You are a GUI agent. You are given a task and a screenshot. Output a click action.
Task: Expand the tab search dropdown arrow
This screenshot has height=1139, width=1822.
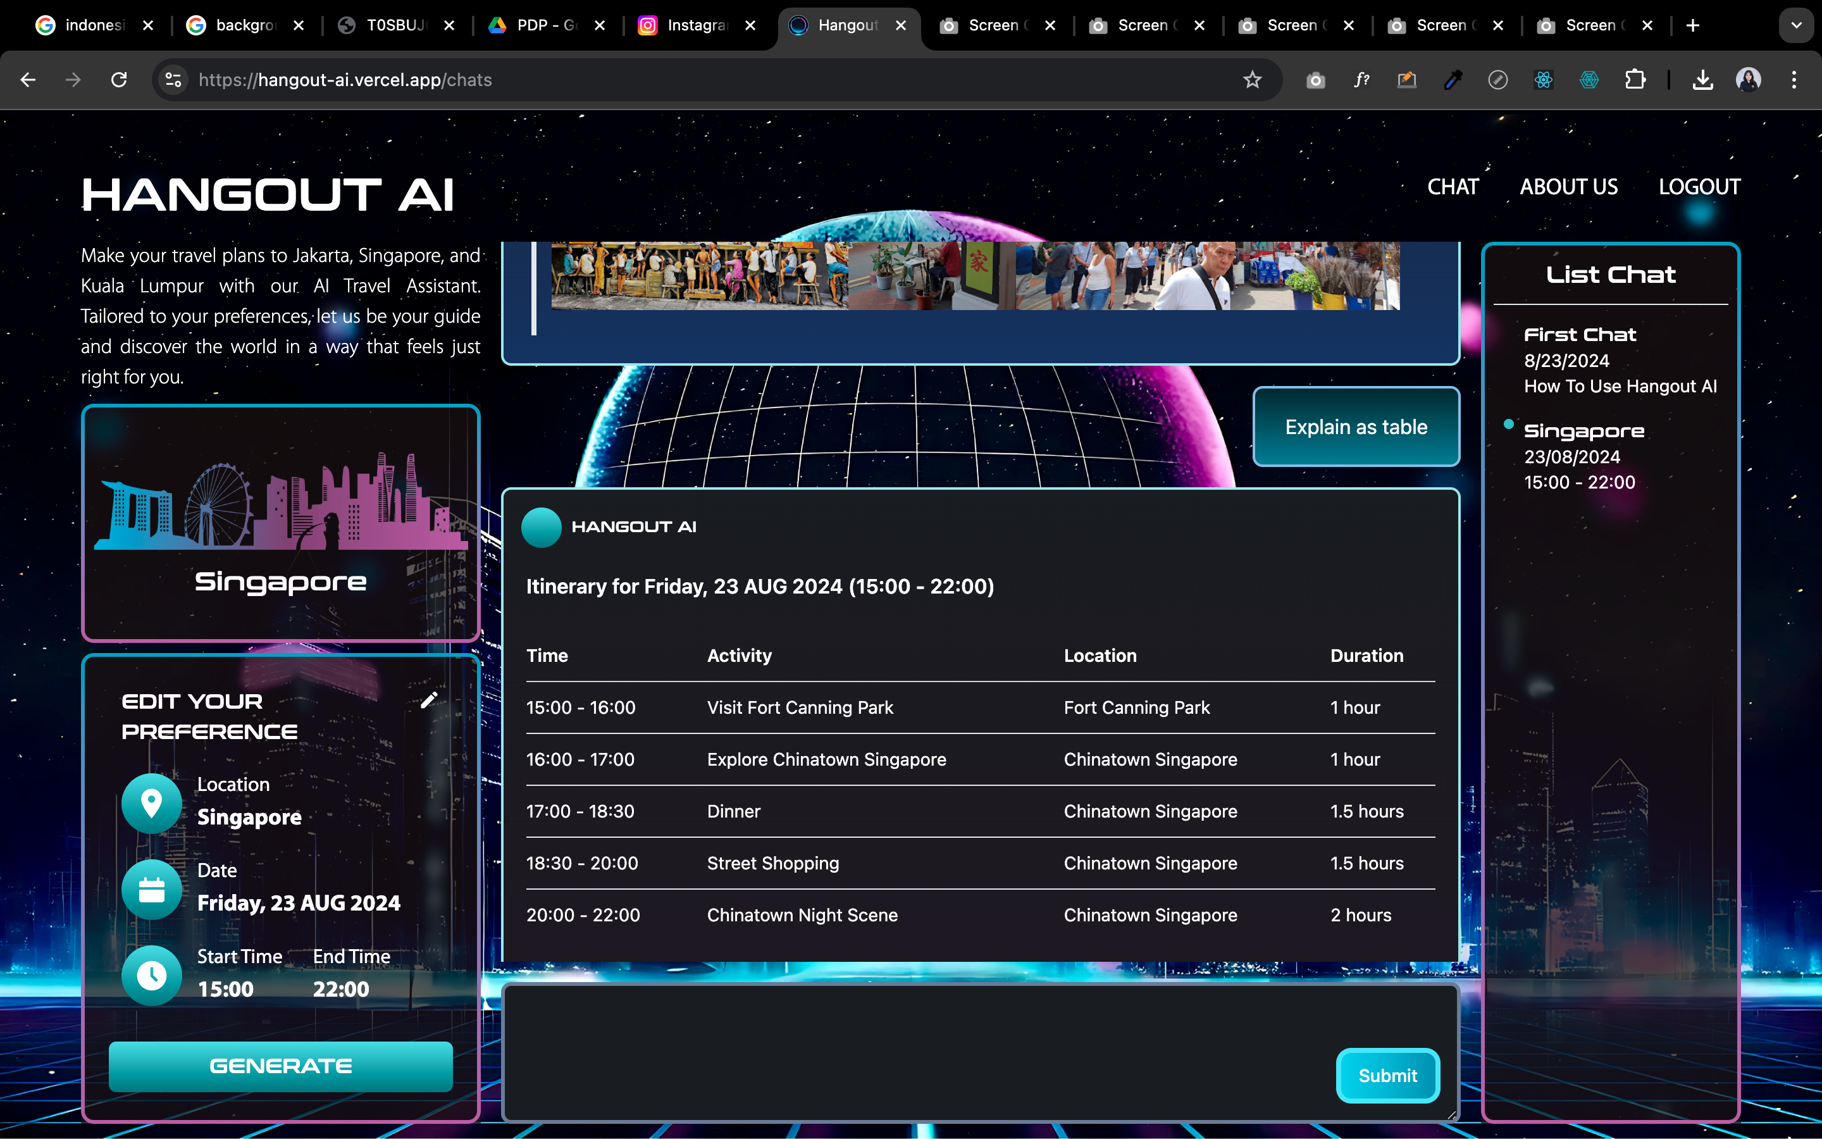pos(1797,25)
